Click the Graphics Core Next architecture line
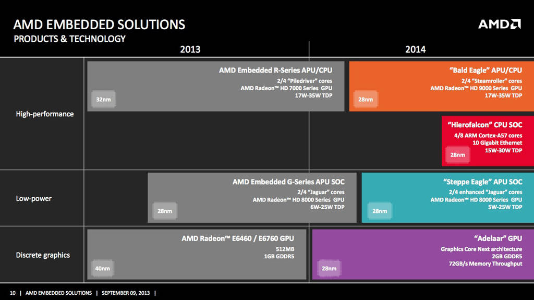Screen dimensions: 534x300 click(x=481, y=249)
